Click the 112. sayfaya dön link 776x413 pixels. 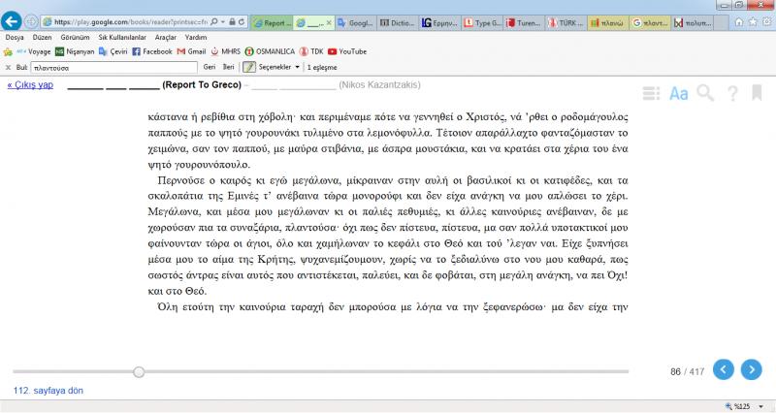48,391
